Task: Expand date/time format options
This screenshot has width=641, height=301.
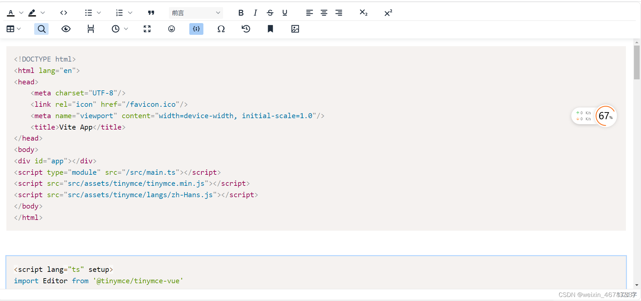Action: point(126,29)
